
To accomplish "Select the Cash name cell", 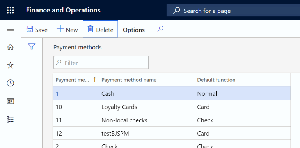I will 147,93.
